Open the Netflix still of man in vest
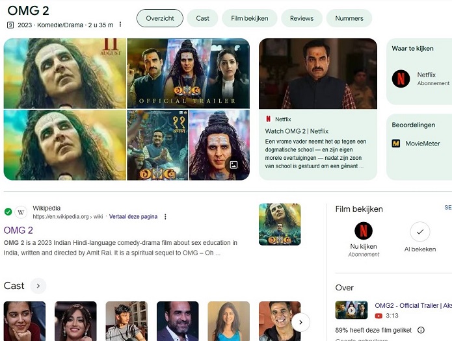Viewport: 452px width, 341px height. click(x=318, y=73)
